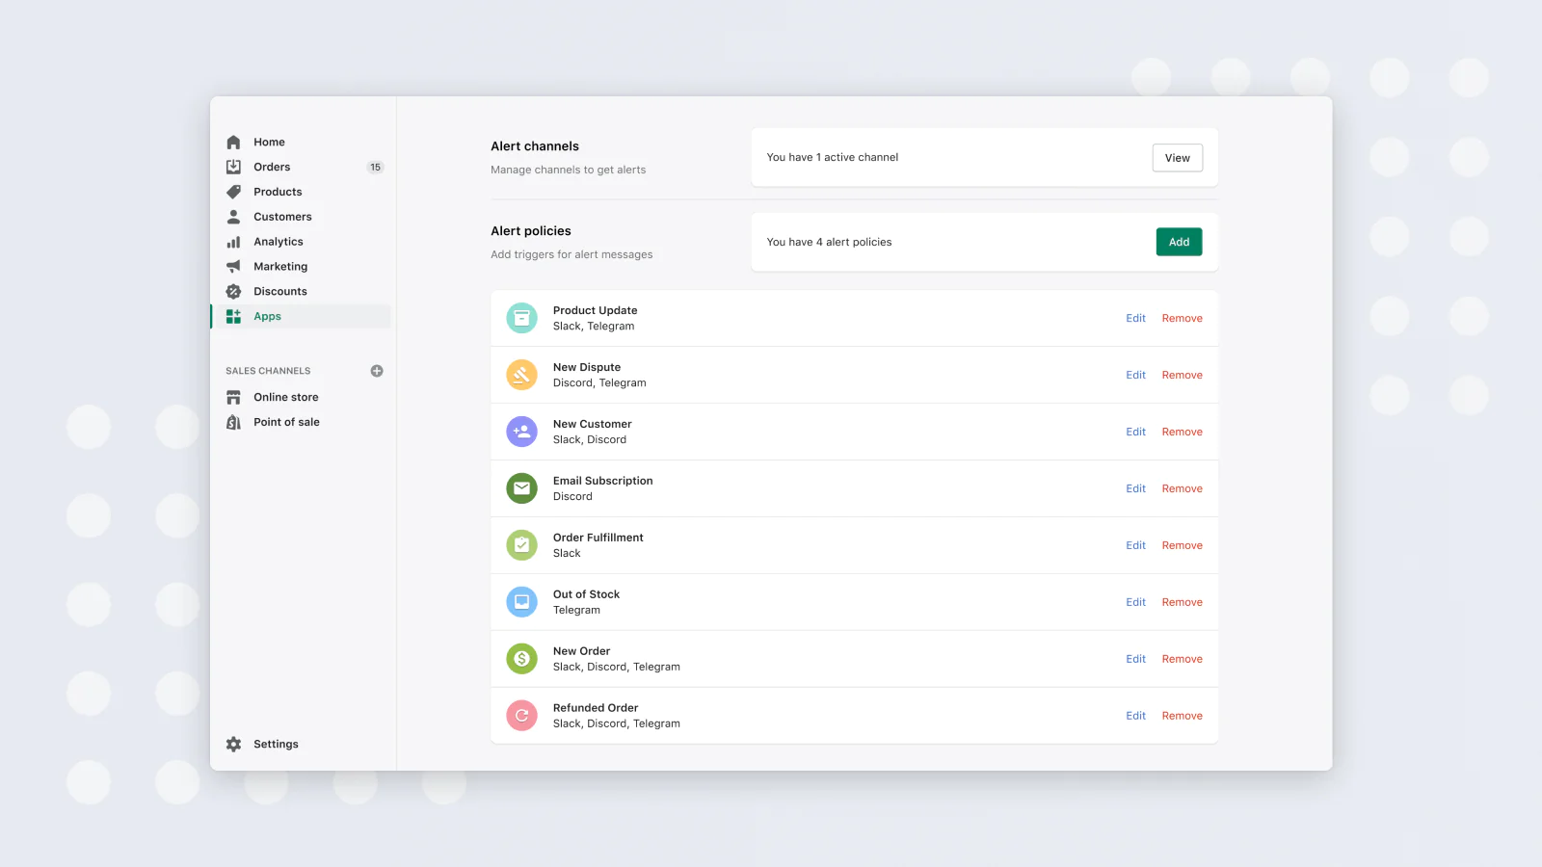This screenshot has height=867, width=1542.
Task: Click 'You have 4 alert policies' text
Action: [x=829, y=242]
